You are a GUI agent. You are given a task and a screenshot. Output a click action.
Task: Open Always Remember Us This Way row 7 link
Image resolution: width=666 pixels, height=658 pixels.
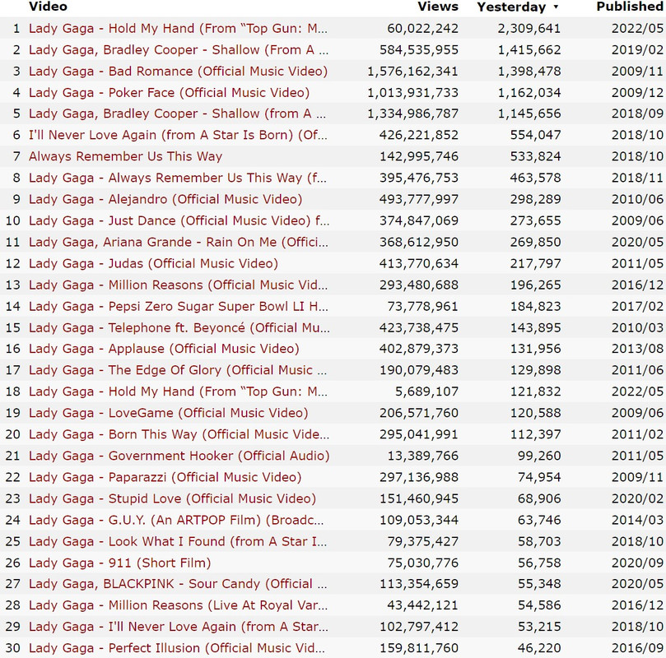click(125, 156)
